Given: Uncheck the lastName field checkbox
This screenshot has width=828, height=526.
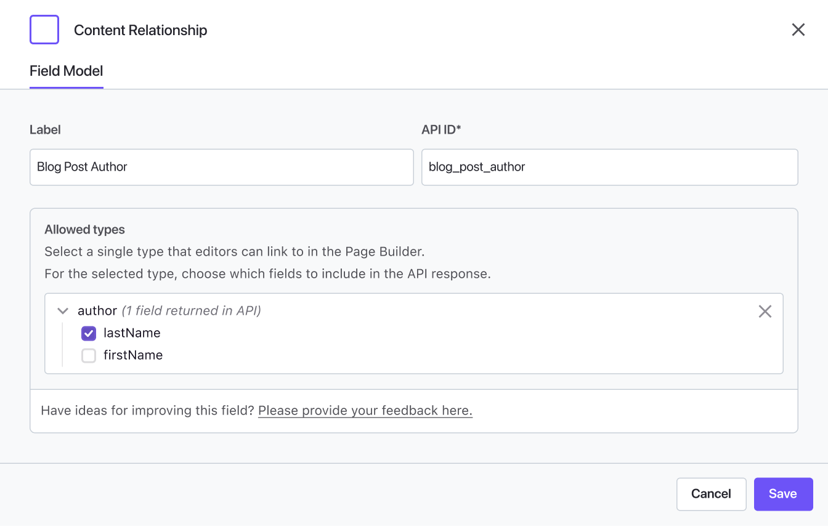Looking at the screenshot, I should pos(89,333).
